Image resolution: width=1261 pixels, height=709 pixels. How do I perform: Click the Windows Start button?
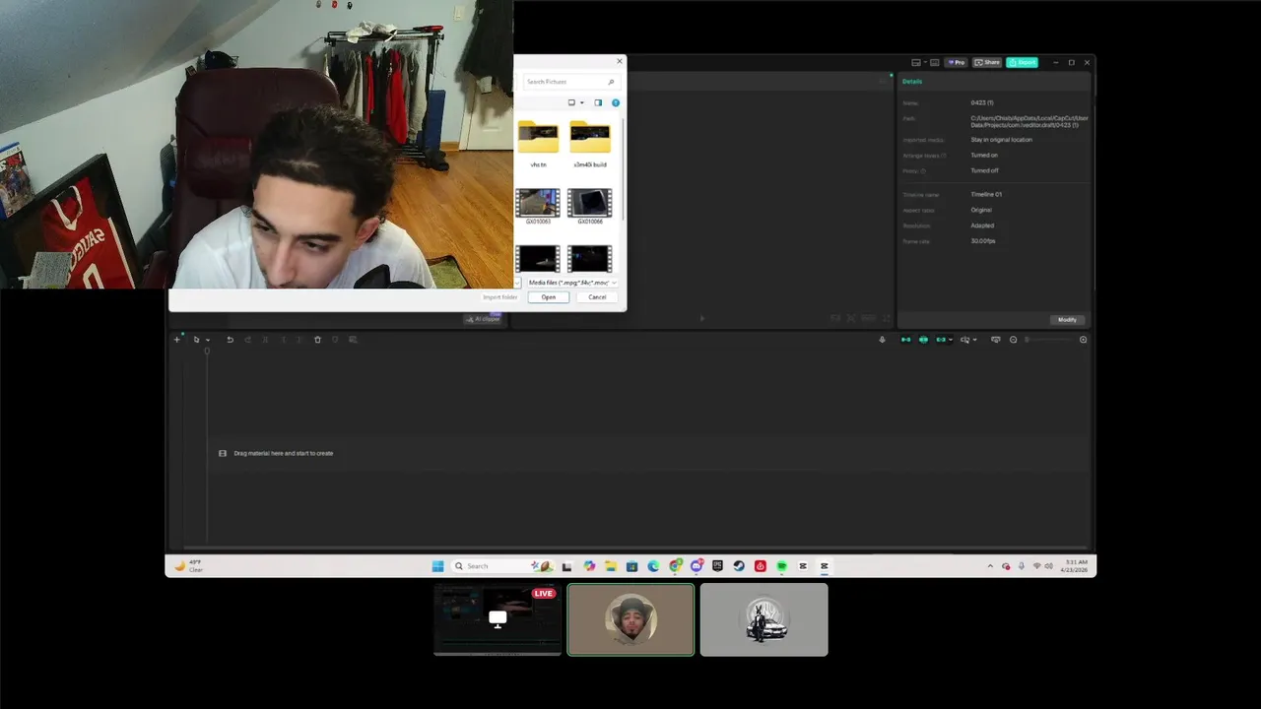coord(438,566)
